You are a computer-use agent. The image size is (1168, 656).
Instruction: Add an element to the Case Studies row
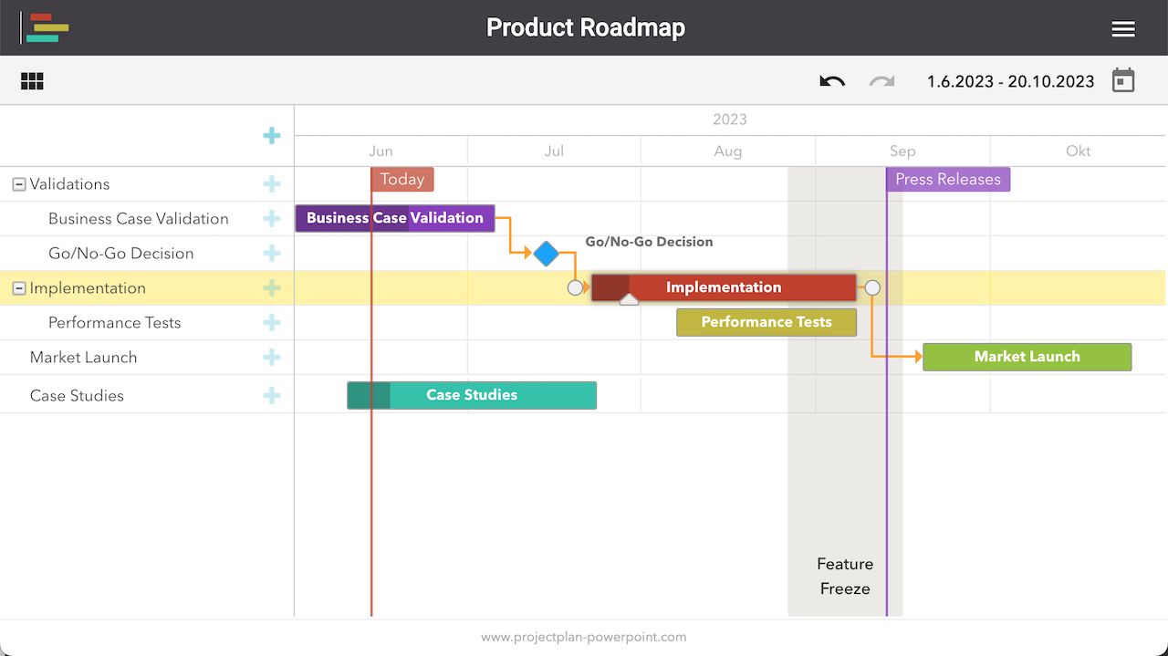pyautogui.click(x=271, y=395)
